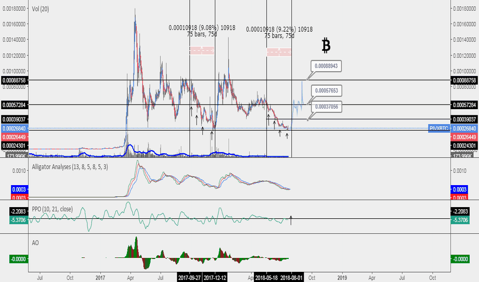This screenshot has height=282, width=479.
Task: Click the 0.00120000 tick on the left price axis
Action: [x=14, y=55]
